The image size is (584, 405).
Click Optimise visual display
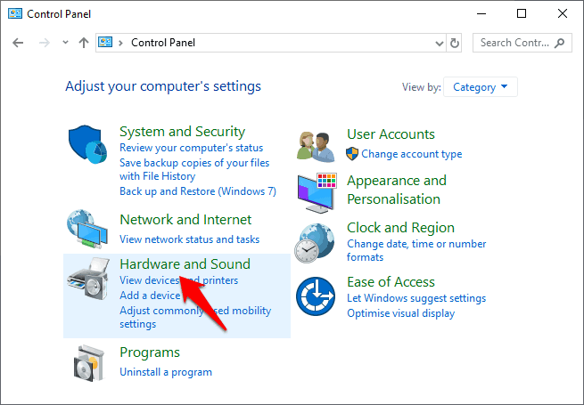(400, 313)
